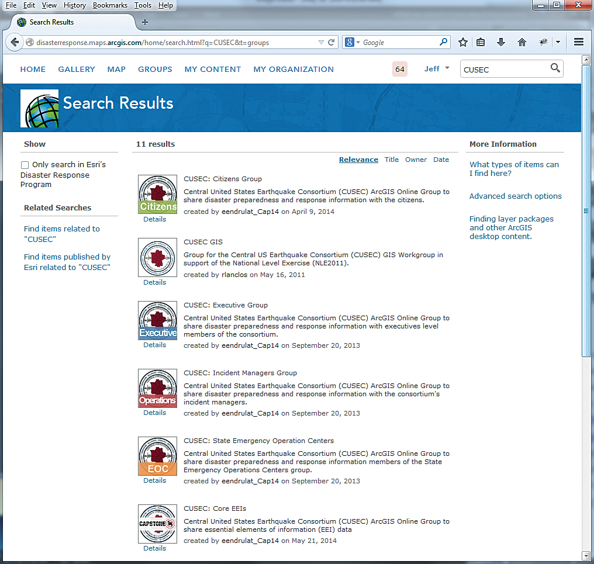The height and width of the screenshot is (564, 594).
Task: Open Details for CUSEC Core EEIs
Action: [154, 548]
